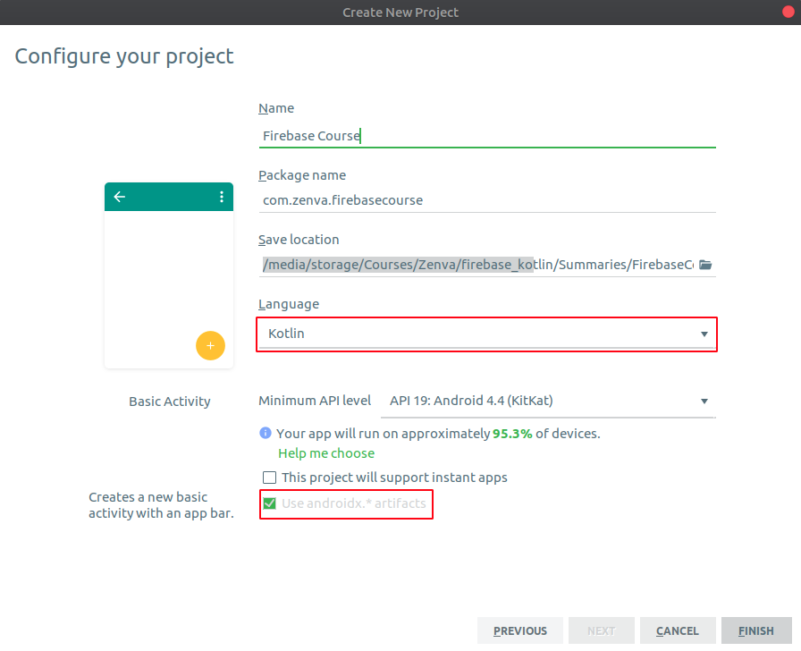Screen dimensions: 801x651
Task: Click the Configure your project heading
Action: (124, 56)
